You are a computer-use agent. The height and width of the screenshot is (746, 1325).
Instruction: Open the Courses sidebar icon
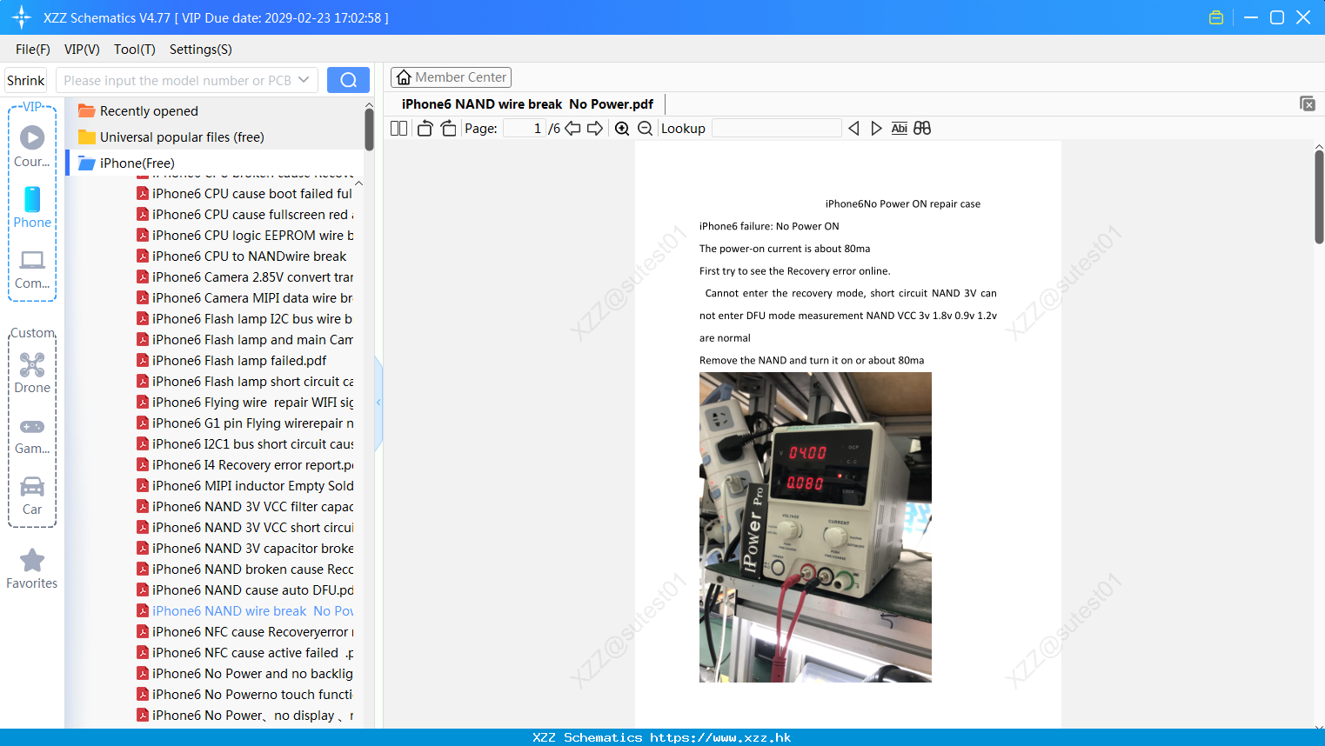[x=32, y=146]
